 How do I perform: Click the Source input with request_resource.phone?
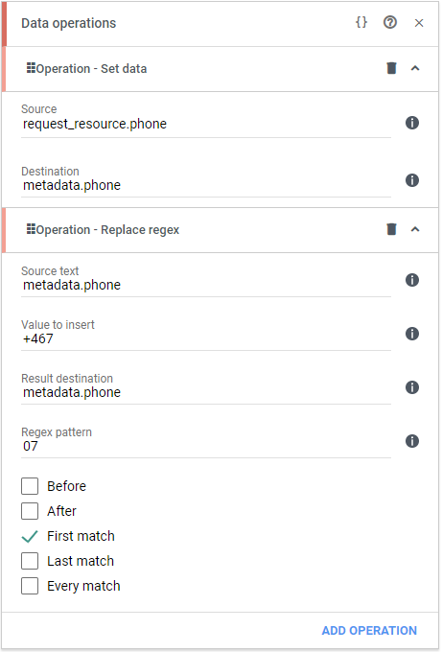(206, 124)
